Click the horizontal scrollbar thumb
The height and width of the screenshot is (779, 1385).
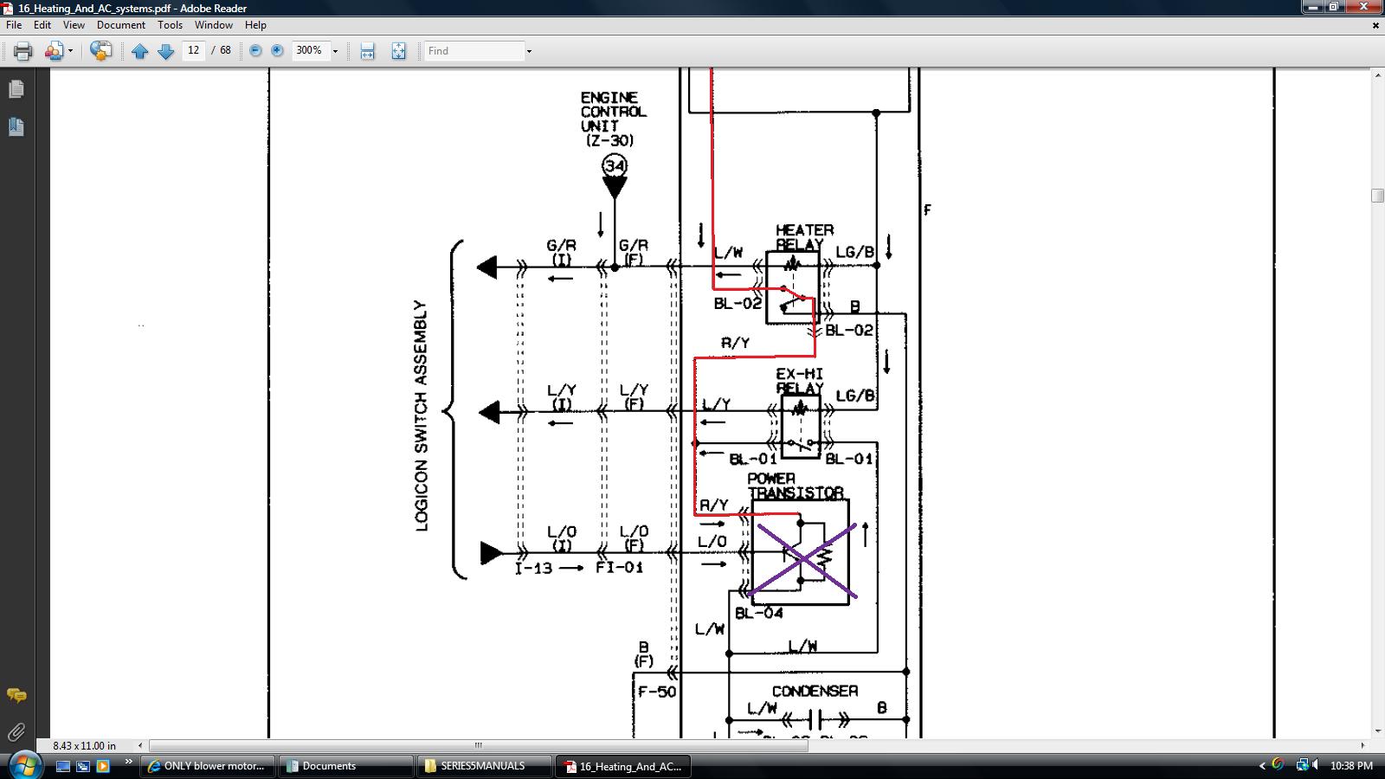(478, 745)
